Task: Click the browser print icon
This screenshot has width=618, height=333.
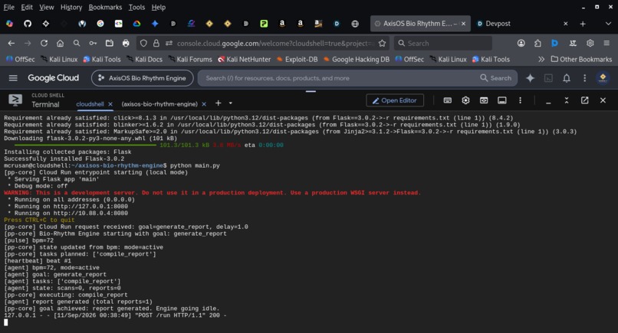Action: pos(126,44)
